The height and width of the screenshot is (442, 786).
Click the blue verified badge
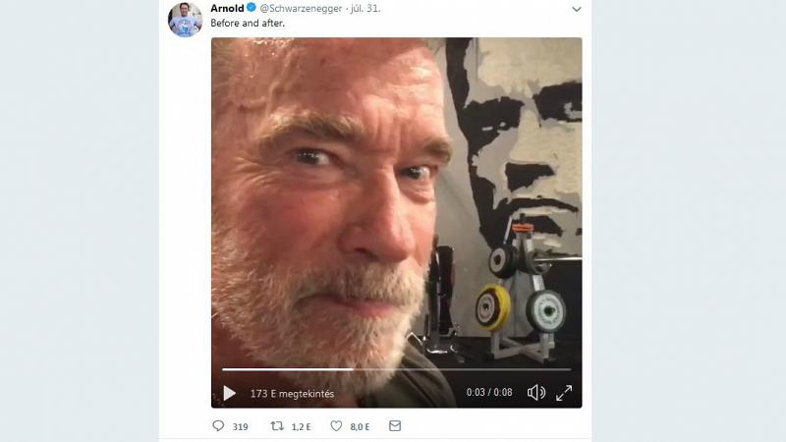[252, 9]
